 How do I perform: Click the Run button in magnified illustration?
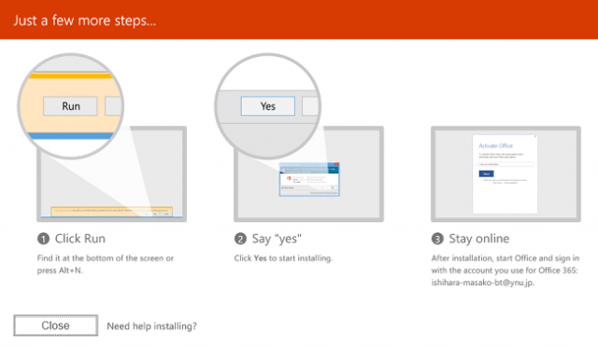click(71, 106)
